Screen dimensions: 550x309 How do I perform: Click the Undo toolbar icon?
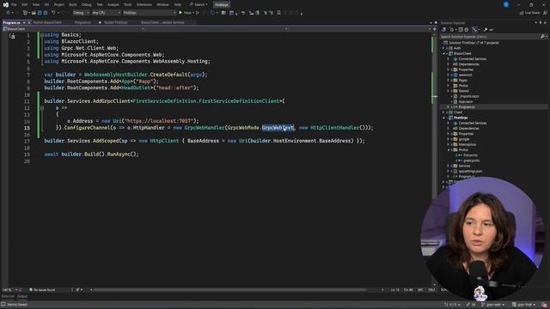coord(53,13)
